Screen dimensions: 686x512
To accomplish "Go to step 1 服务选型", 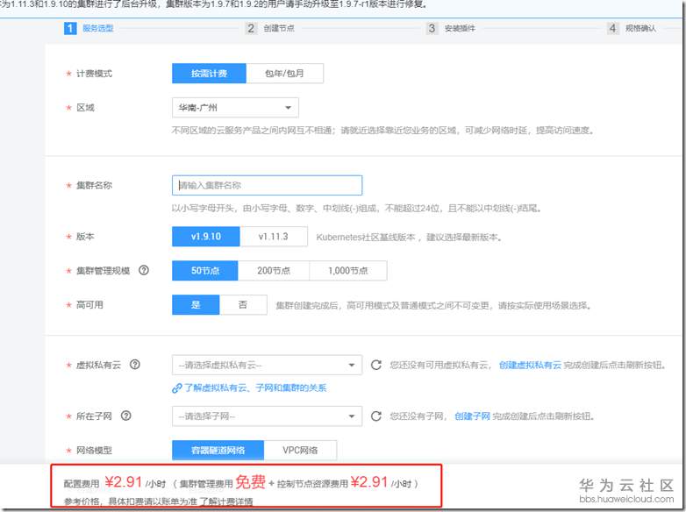I will pos(89,28).
